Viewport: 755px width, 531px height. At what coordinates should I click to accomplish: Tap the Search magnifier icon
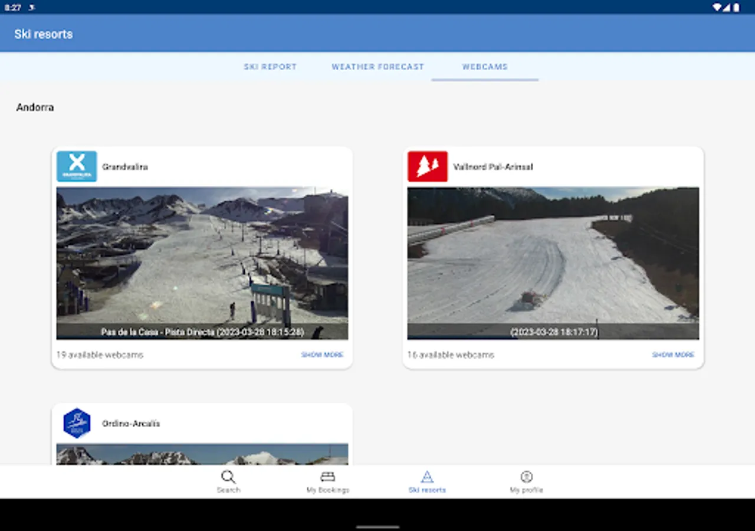tap(228, 477)
